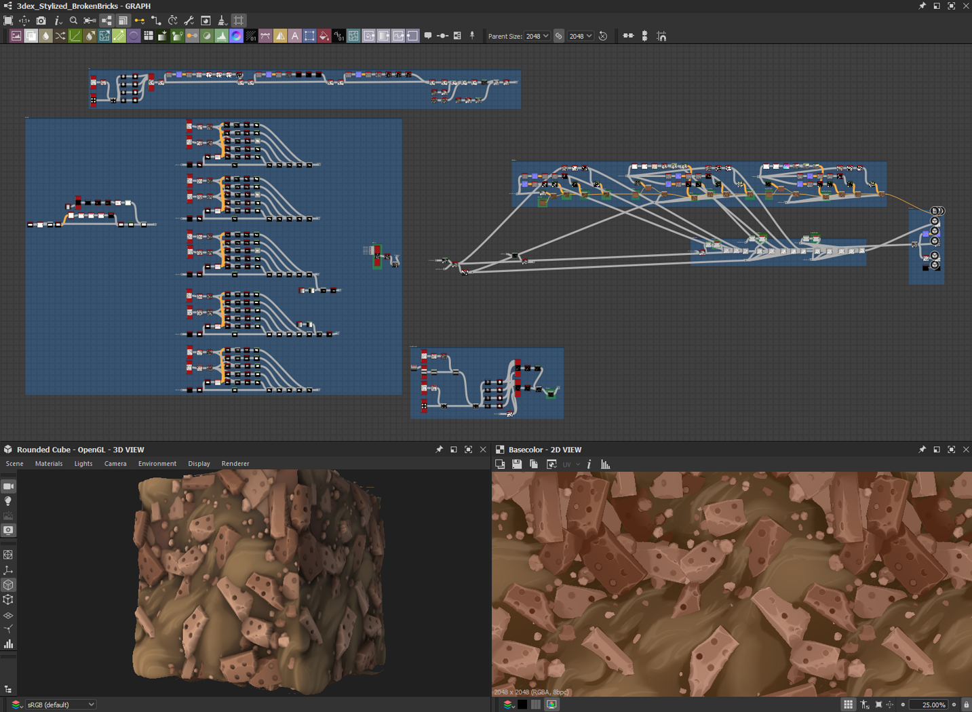Image resolution: width=972 pixels, height=712 pixels.
Task: Toggle tiling grid display in 2D view
Action: pyautogui.click(x=848, y=705)
